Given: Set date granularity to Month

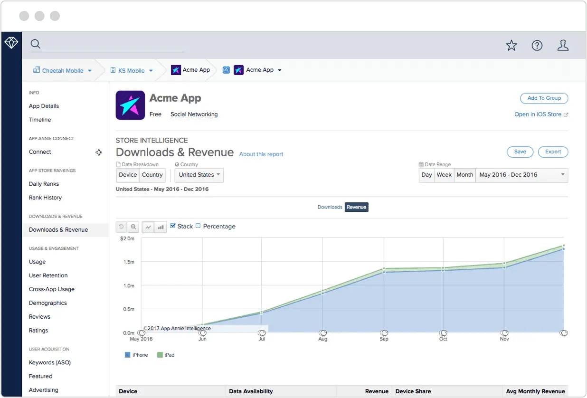Looking at the screenshot, I should click(x=464, y=175).
